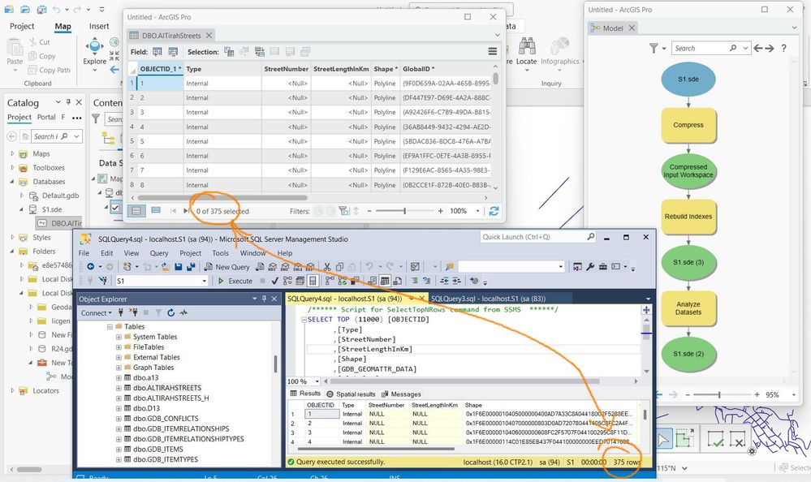Click the Results to Grid icon in SSMS
Viewport: 811px width, 482px height.
(385, 281)
